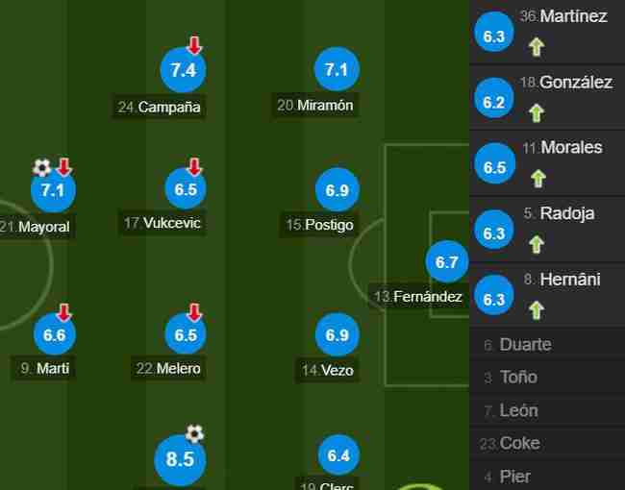
Task: Open Miramón's 7.1 rating bubble
Action: click(337, 70)
